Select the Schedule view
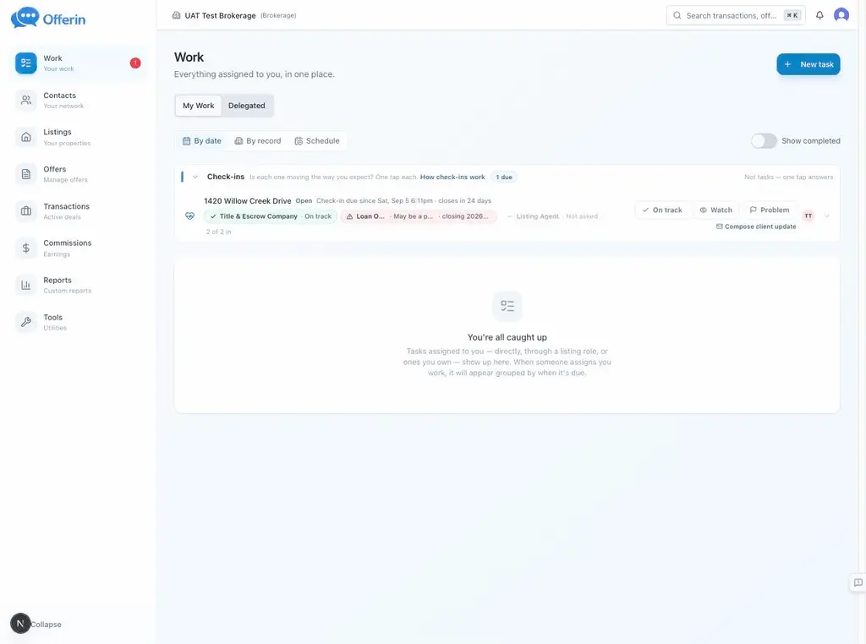 [317, 141]
